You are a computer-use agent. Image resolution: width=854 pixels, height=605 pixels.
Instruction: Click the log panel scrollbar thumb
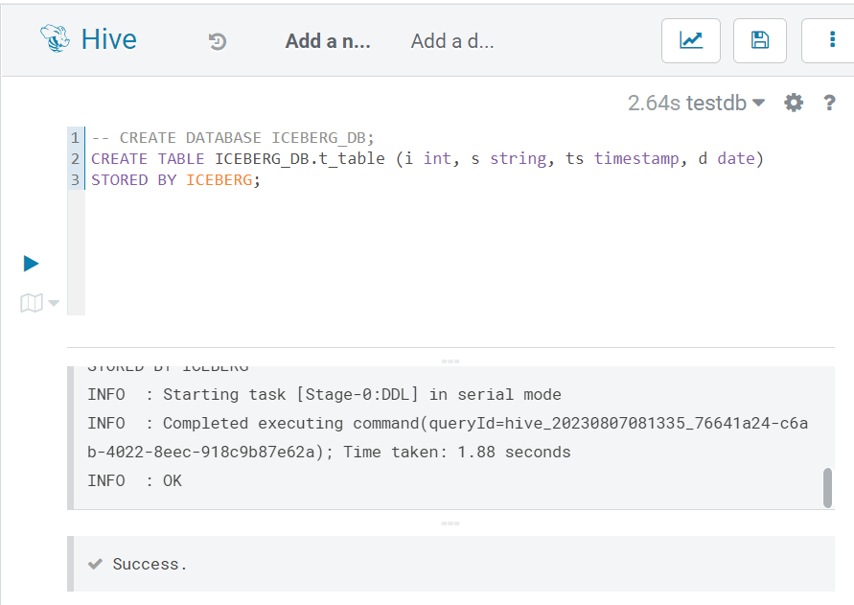pos(827,487)
